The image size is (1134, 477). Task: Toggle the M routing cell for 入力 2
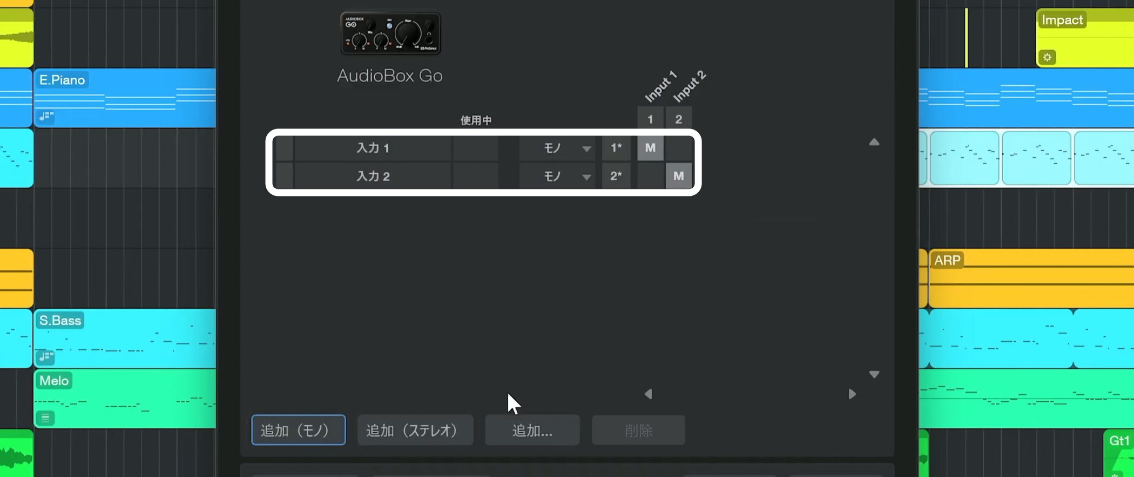(x=679, y=176)
